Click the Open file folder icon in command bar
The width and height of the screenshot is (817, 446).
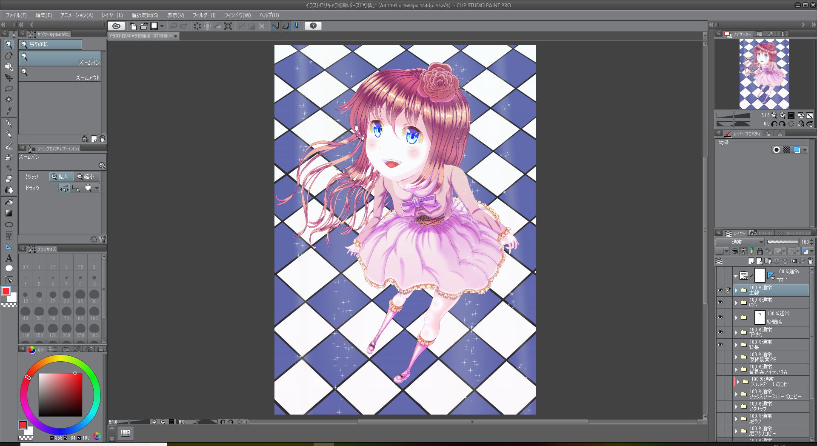pos(144,26)
